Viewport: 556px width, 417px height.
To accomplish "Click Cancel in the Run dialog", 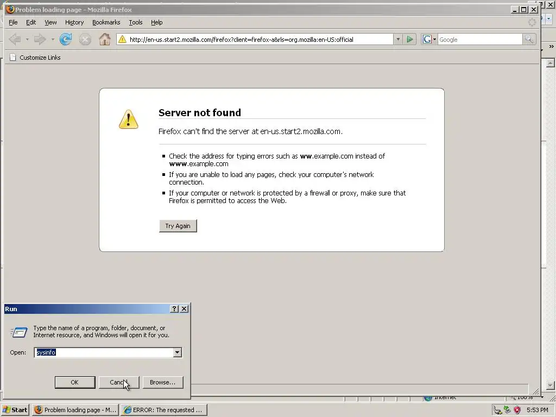I will [119, 382].
